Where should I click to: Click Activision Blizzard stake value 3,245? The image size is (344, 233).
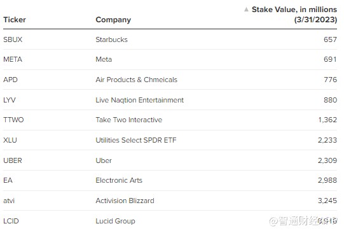(x=327, y=201)
